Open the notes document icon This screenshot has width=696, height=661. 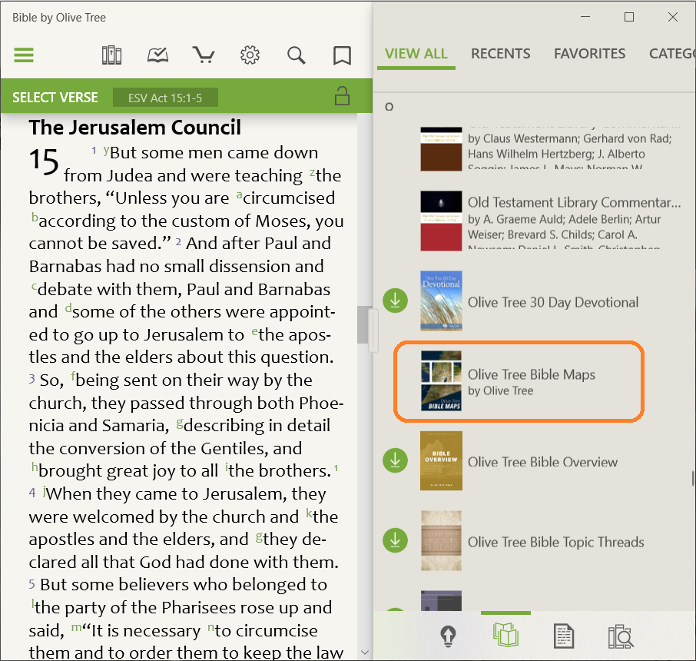(x=564, y=636)
